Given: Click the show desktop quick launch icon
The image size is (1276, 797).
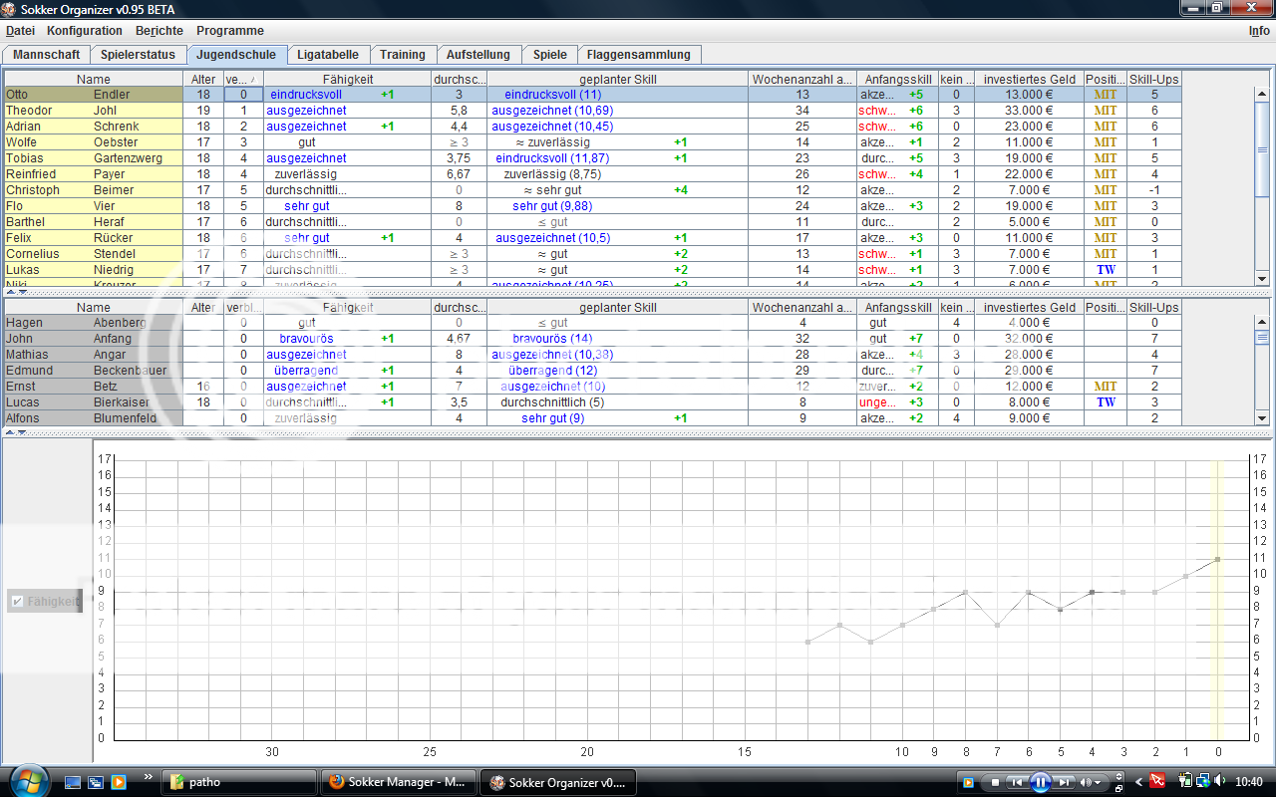Looking at the screenshot, I should 74,782.
